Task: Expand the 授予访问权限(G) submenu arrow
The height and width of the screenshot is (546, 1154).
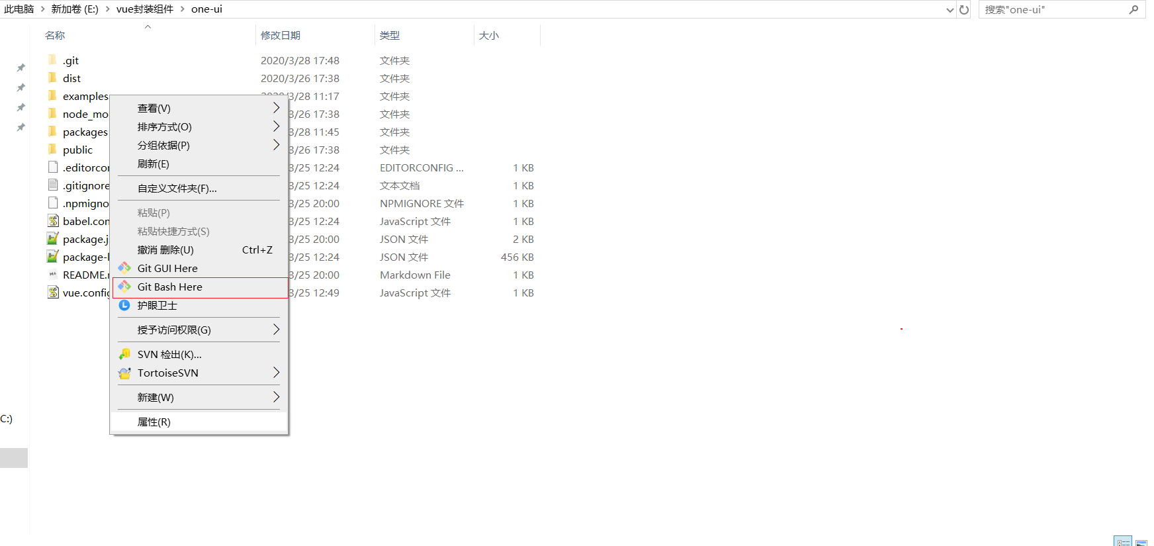Action: pos(276,330)
